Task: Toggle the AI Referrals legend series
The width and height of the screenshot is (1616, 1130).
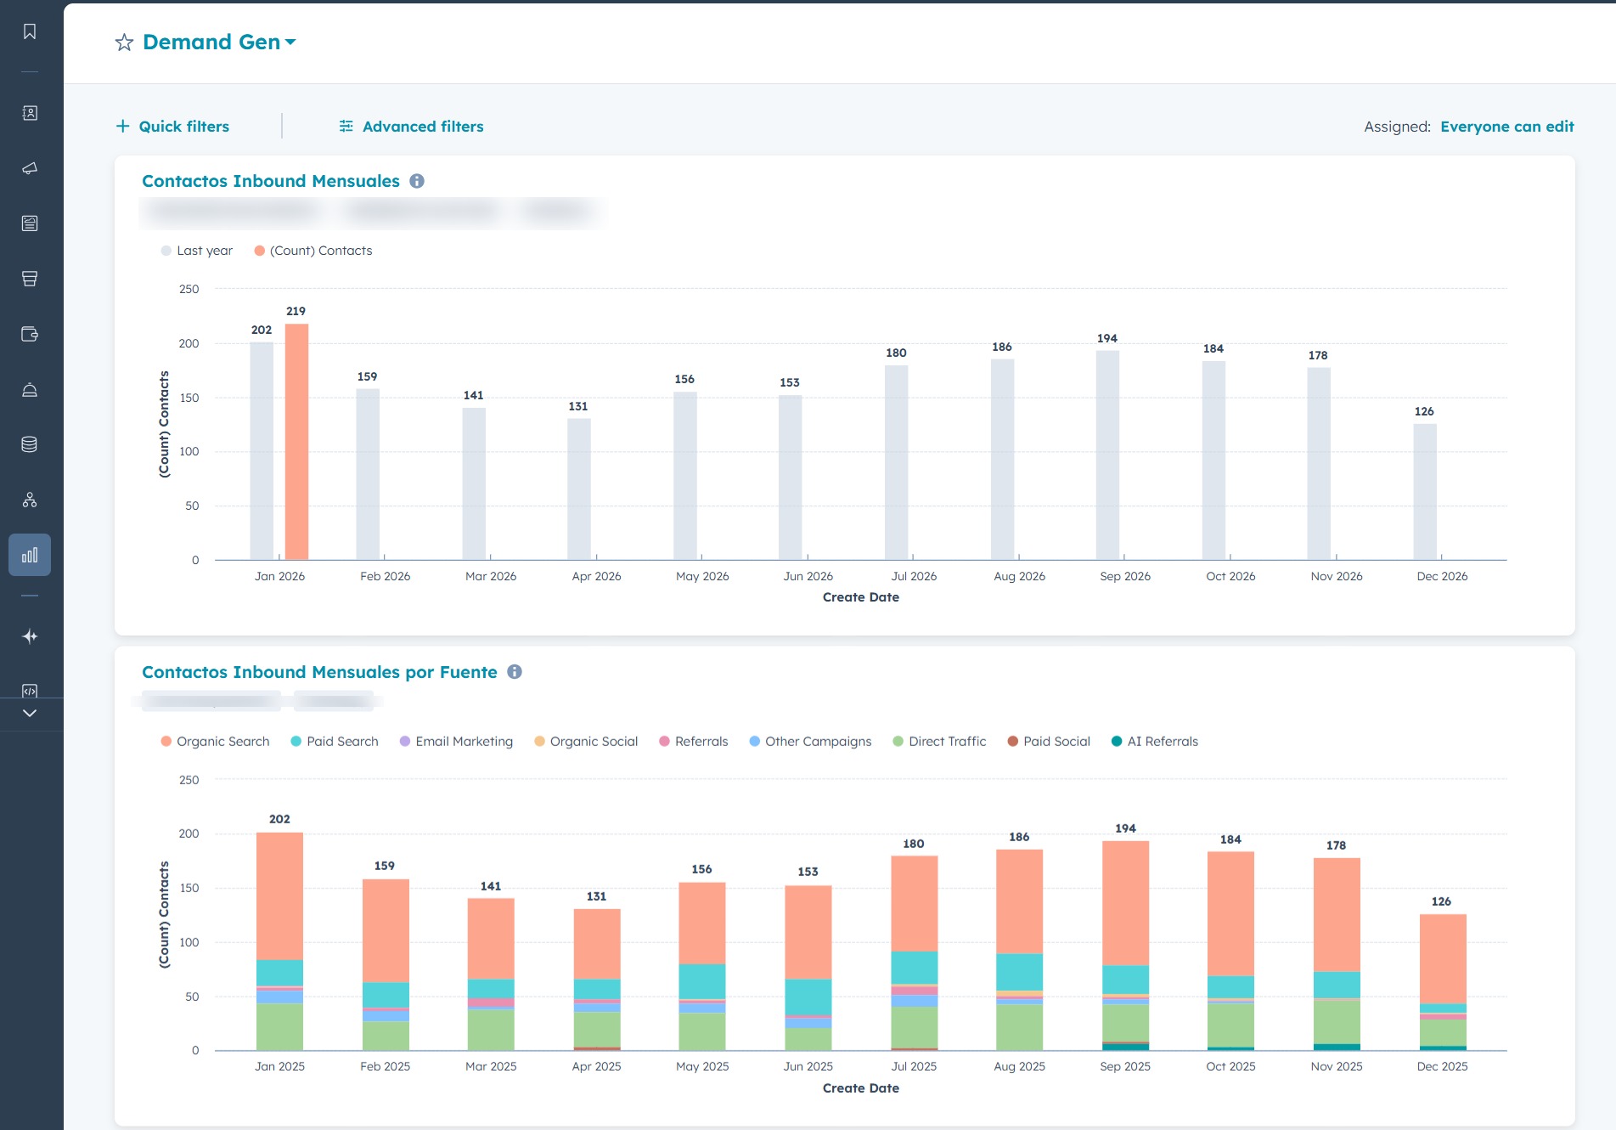Action: (1155, 742)
